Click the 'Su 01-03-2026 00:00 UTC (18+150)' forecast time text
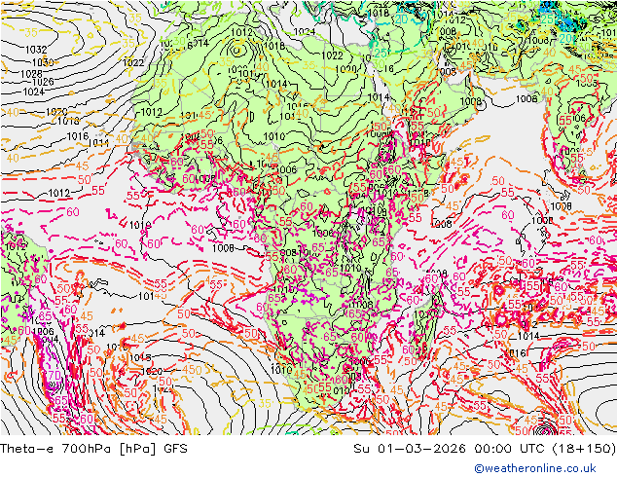 point(485,449)
